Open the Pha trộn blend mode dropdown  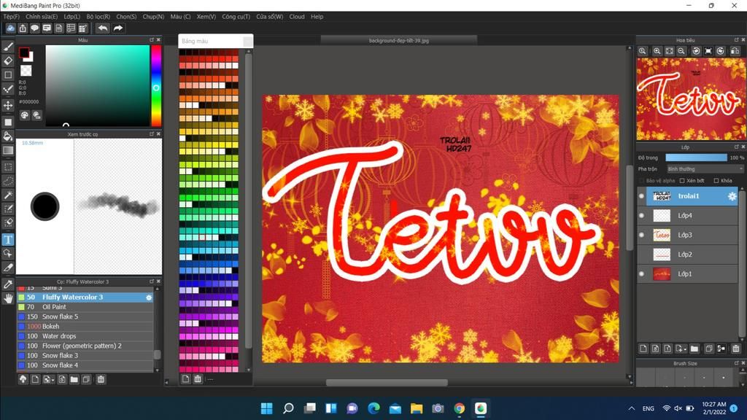pos(705,169)
